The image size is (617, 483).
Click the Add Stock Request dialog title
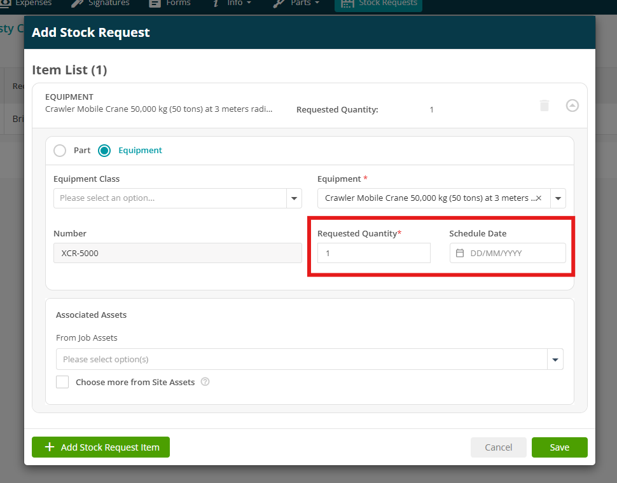[x=91, y=32]
